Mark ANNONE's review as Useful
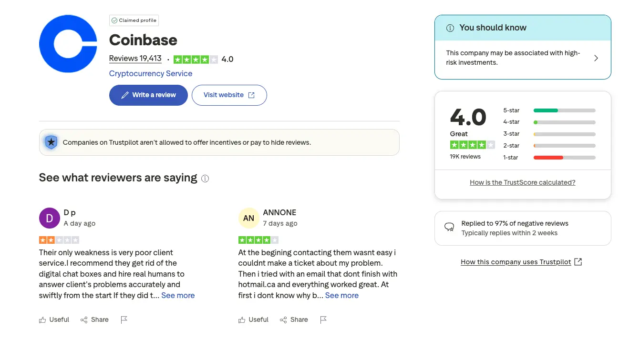Viewport: 640px width, 339px height. pos(254,320)
